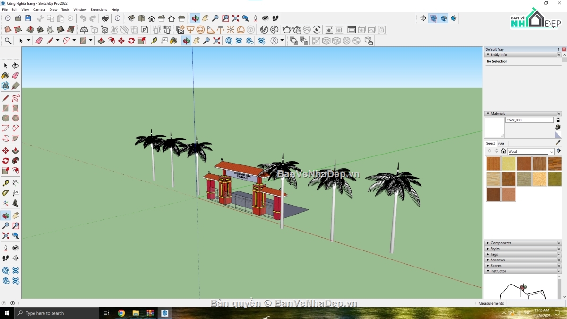Open Model Info with the circled i icon
The width and height of the screenshot is (567, 319).
click(x=118, y=18)
